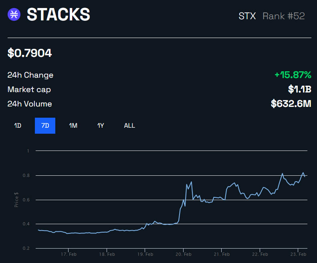Click the 17. Feb date on x-axis
This screenshot has width=317, height=263.
click(x=69, y=254)
